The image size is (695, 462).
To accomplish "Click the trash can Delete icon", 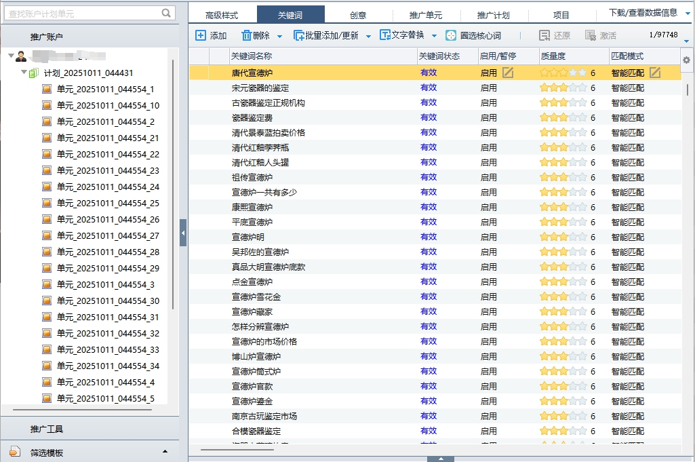I will [x=246, y=35].
